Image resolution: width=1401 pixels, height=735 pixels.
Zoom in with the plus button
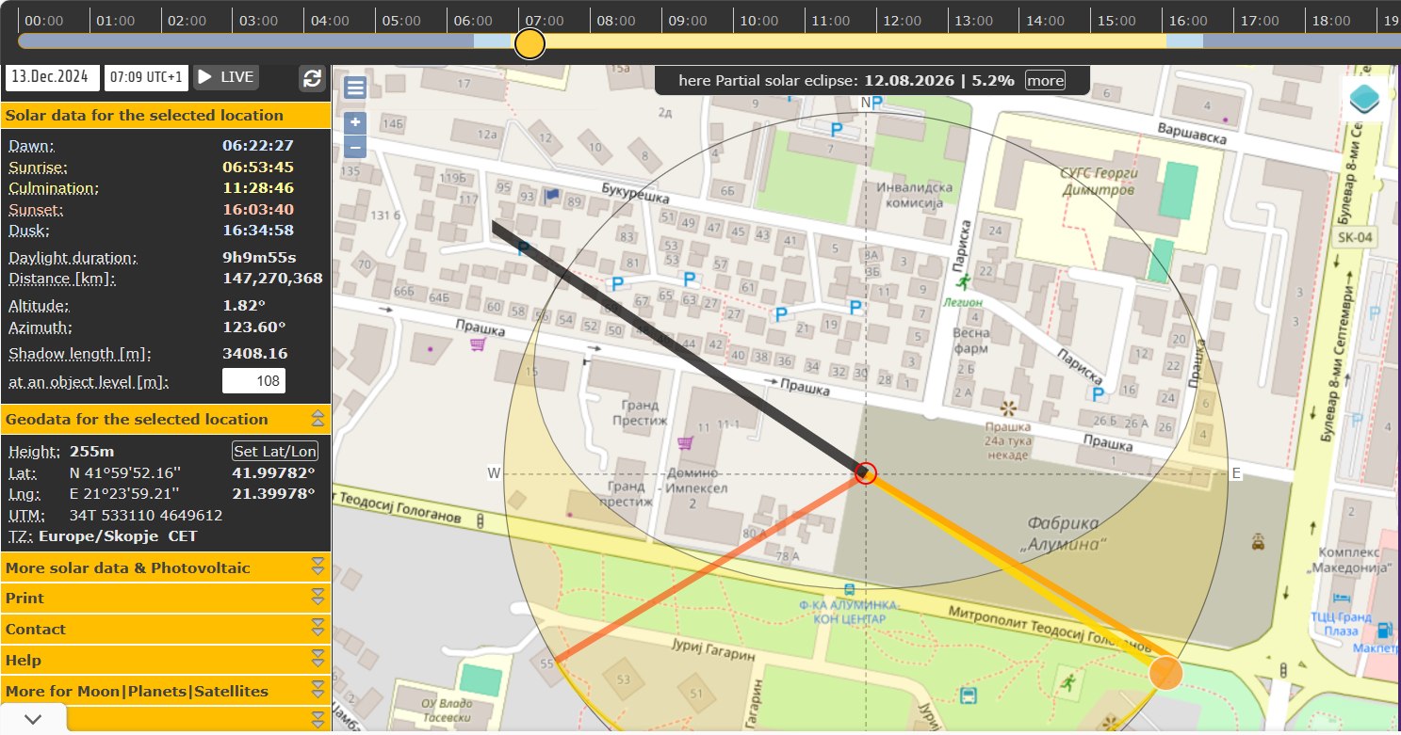pos(355,122)
